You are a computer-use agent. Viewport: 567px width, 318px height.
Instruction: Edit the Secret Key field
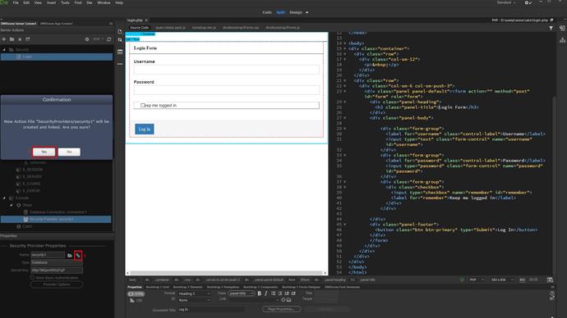pyautogui.click(x=57, y=270)
